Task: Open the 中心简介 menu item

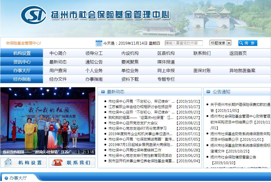Action: 58,53
